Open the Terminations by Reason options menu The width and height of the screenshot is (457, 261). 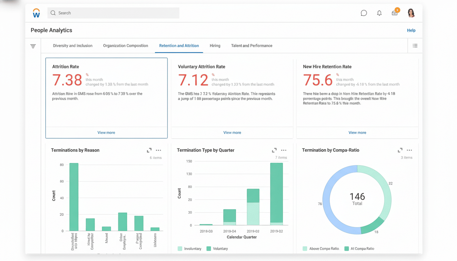point(158,150)
